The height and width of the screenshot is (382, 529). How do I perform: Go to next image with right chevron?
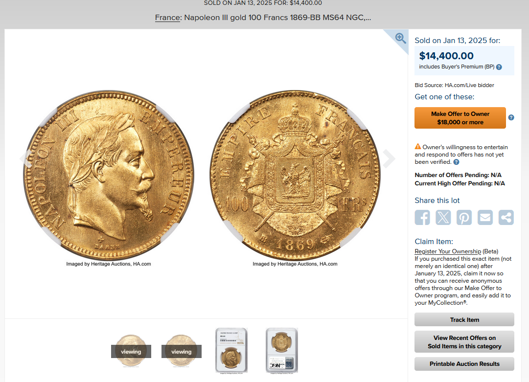(389, 158)
